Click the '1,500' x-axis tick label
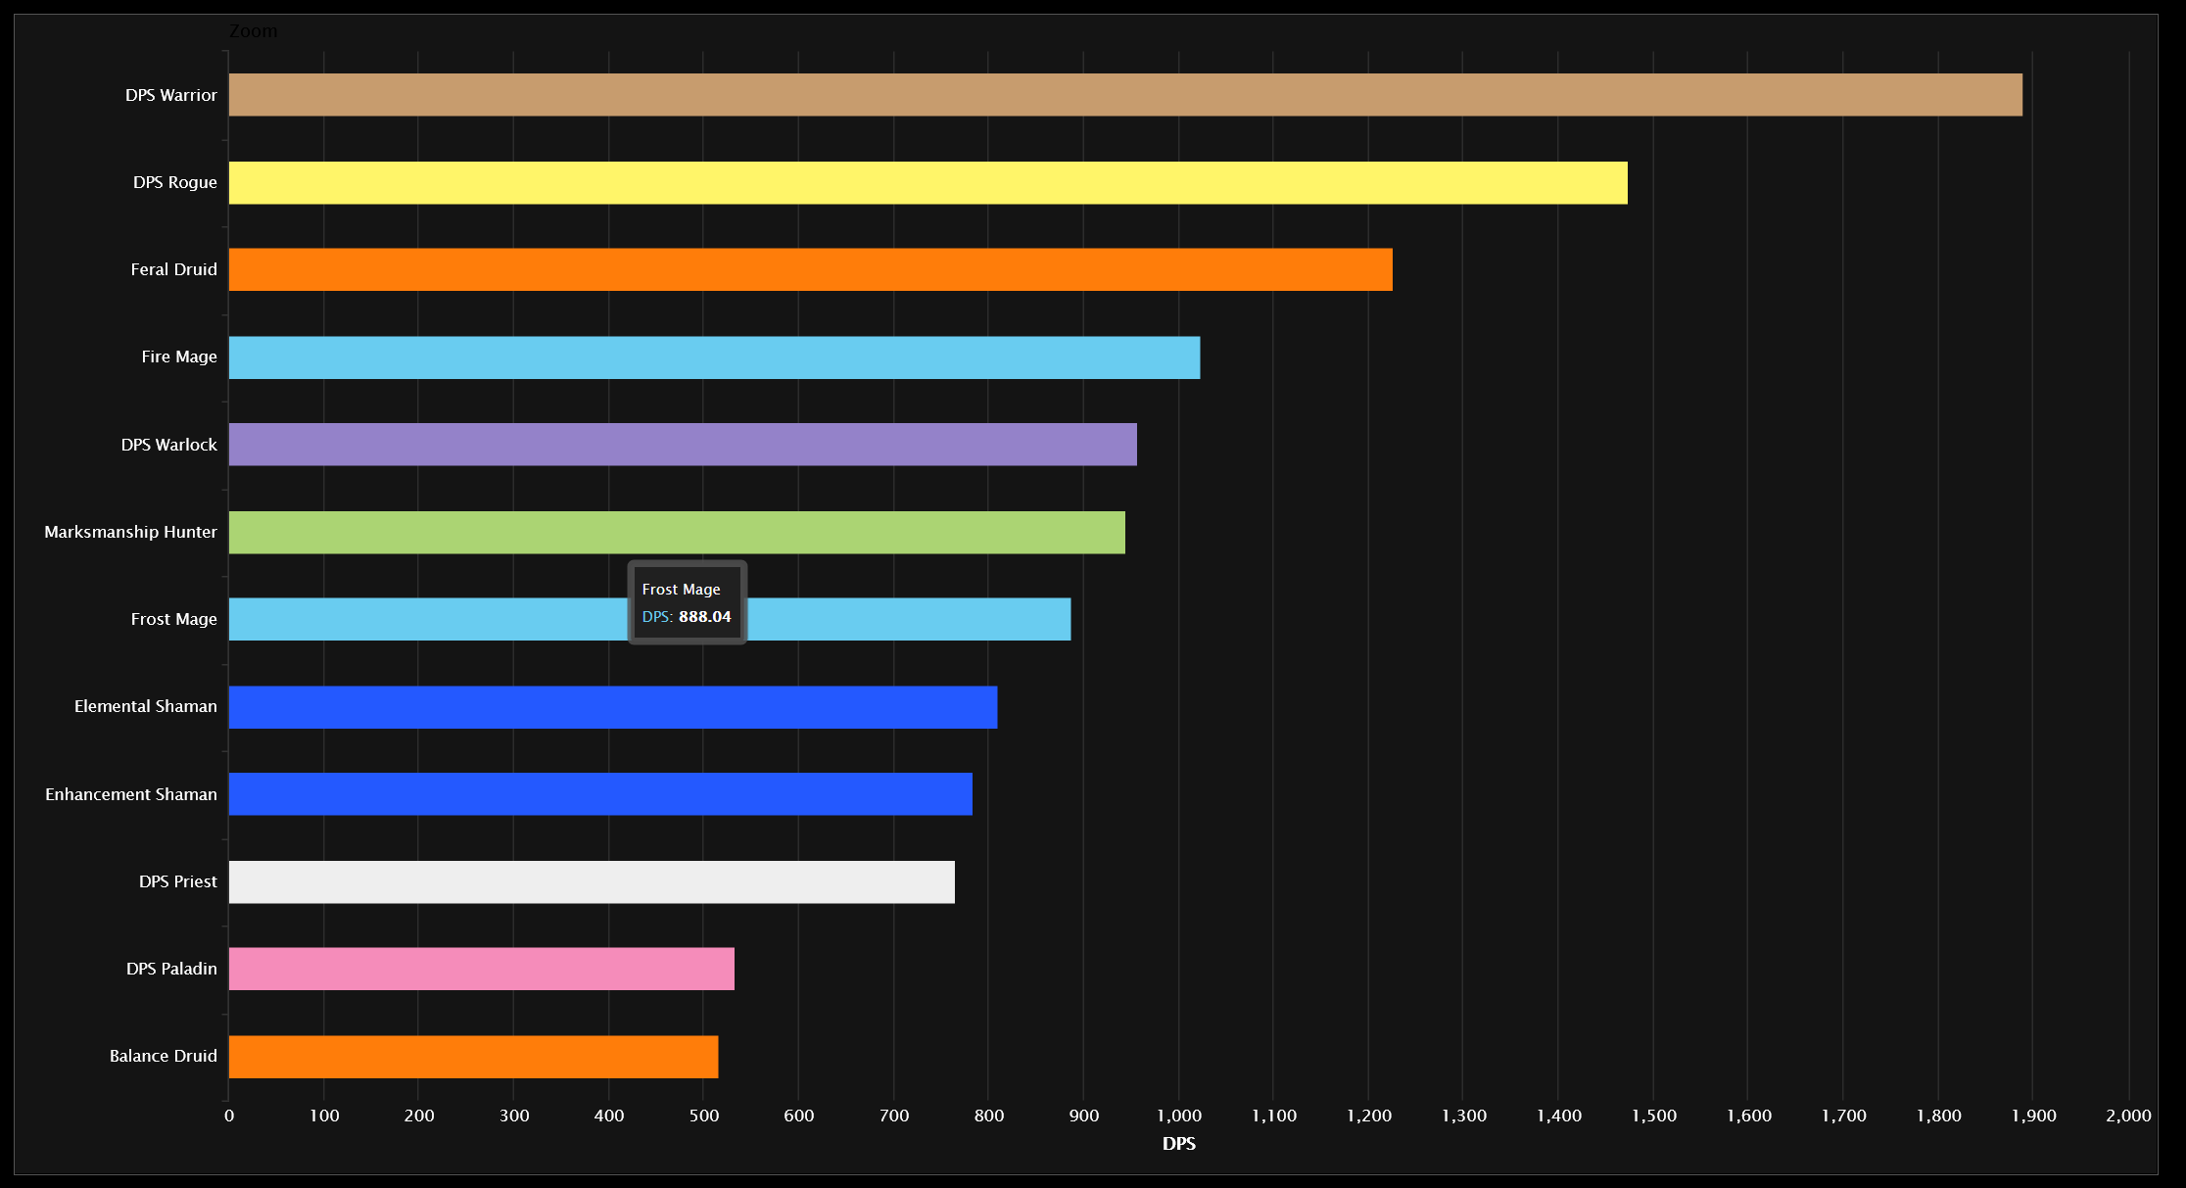The height and width of the screenshot is (1188, 2186). pos(1654,1116)
